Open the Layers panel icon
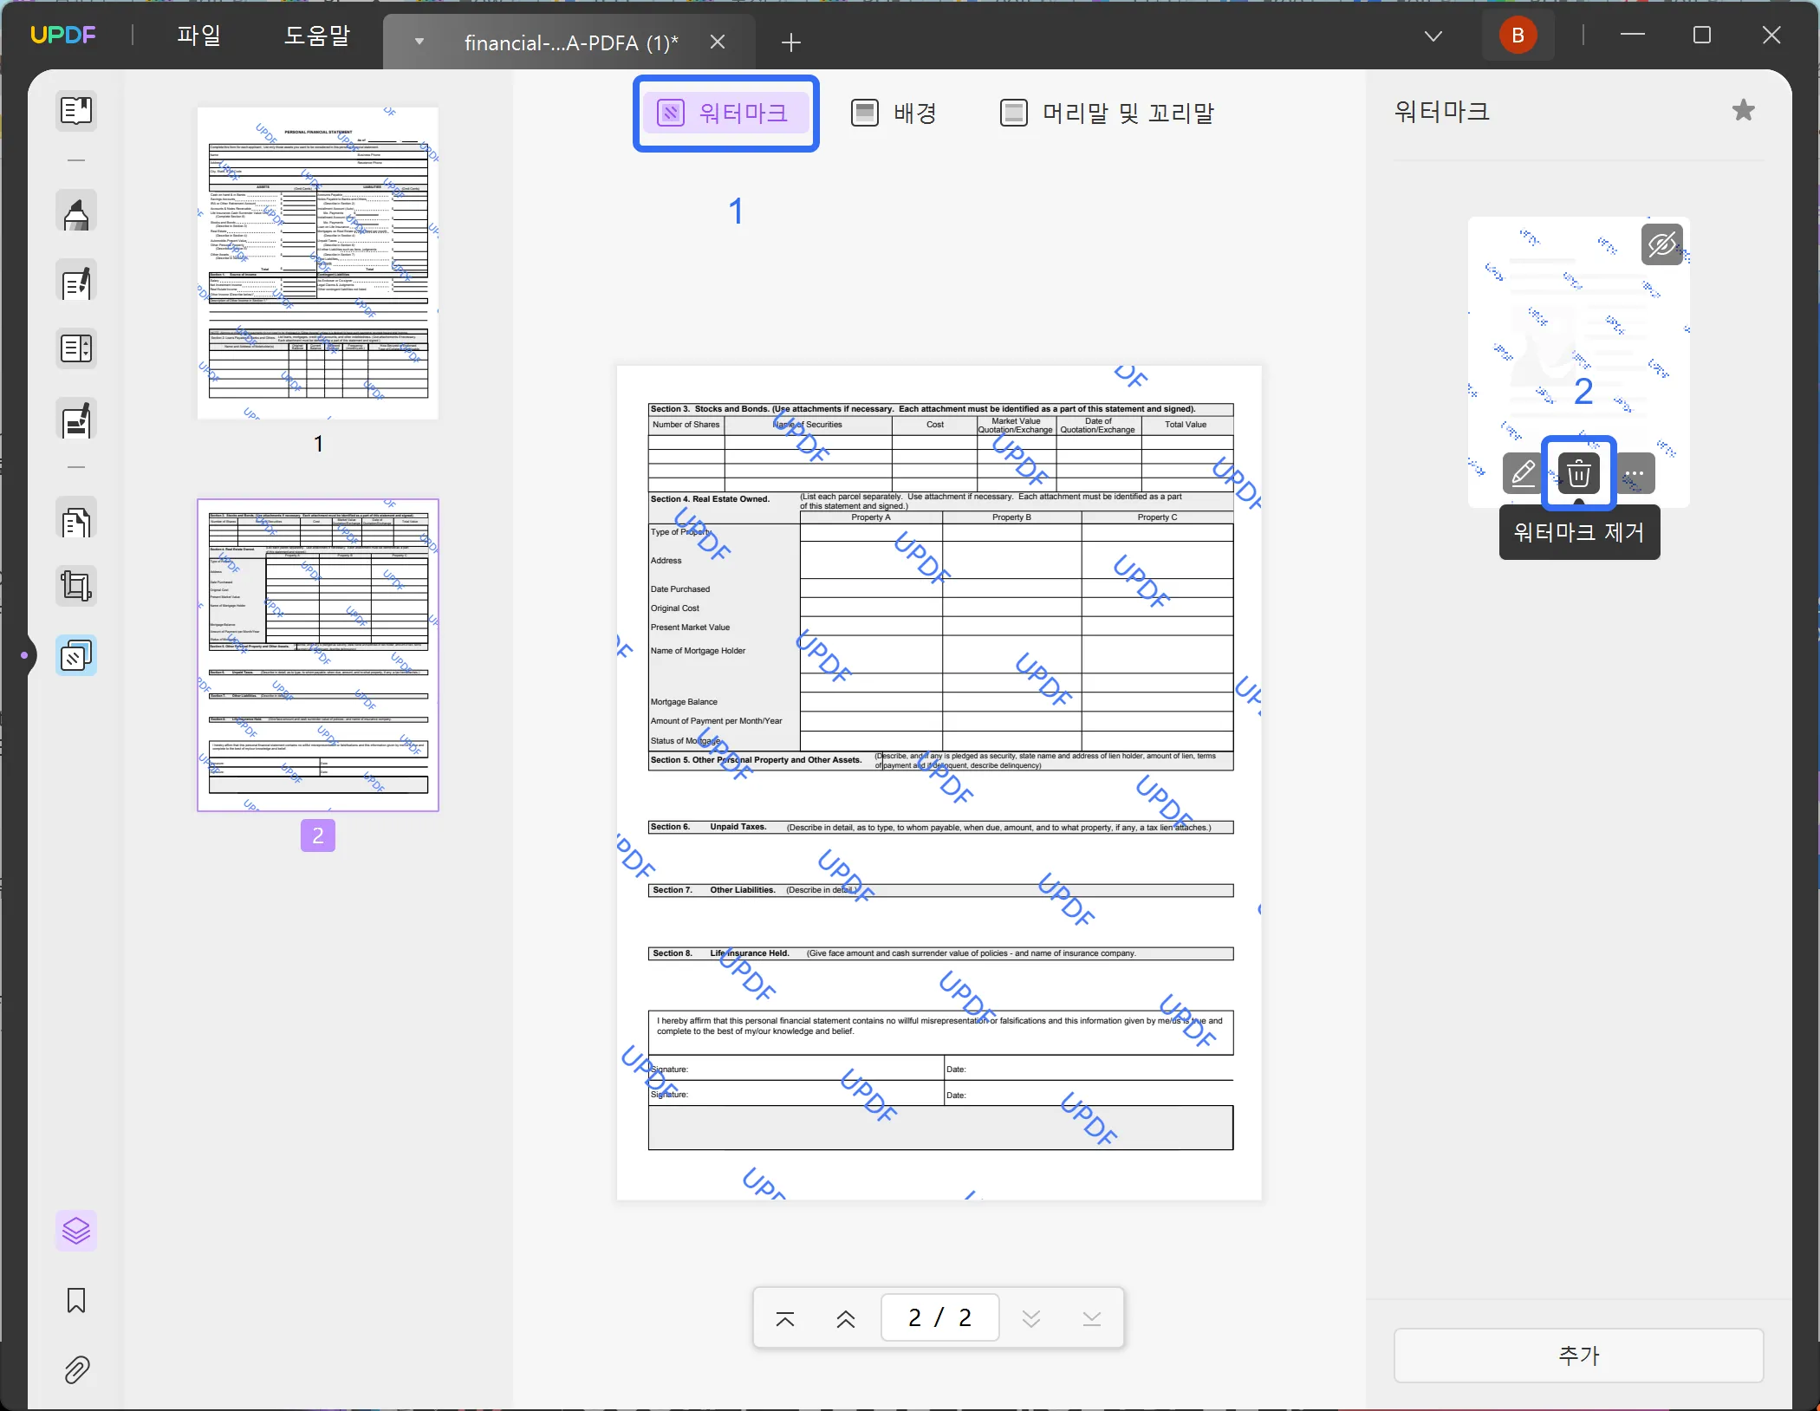This screenshot has width=1820, height=1411. pyautogui.click(x=76, y=1231)
